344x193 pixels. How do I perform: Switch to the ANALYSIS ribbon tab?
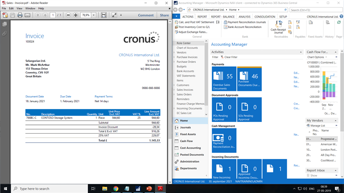[x=244, y=17]
